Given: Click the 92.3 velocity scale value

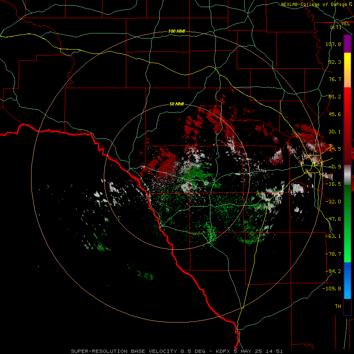Looking at the screenshot, I should point(335,62).
